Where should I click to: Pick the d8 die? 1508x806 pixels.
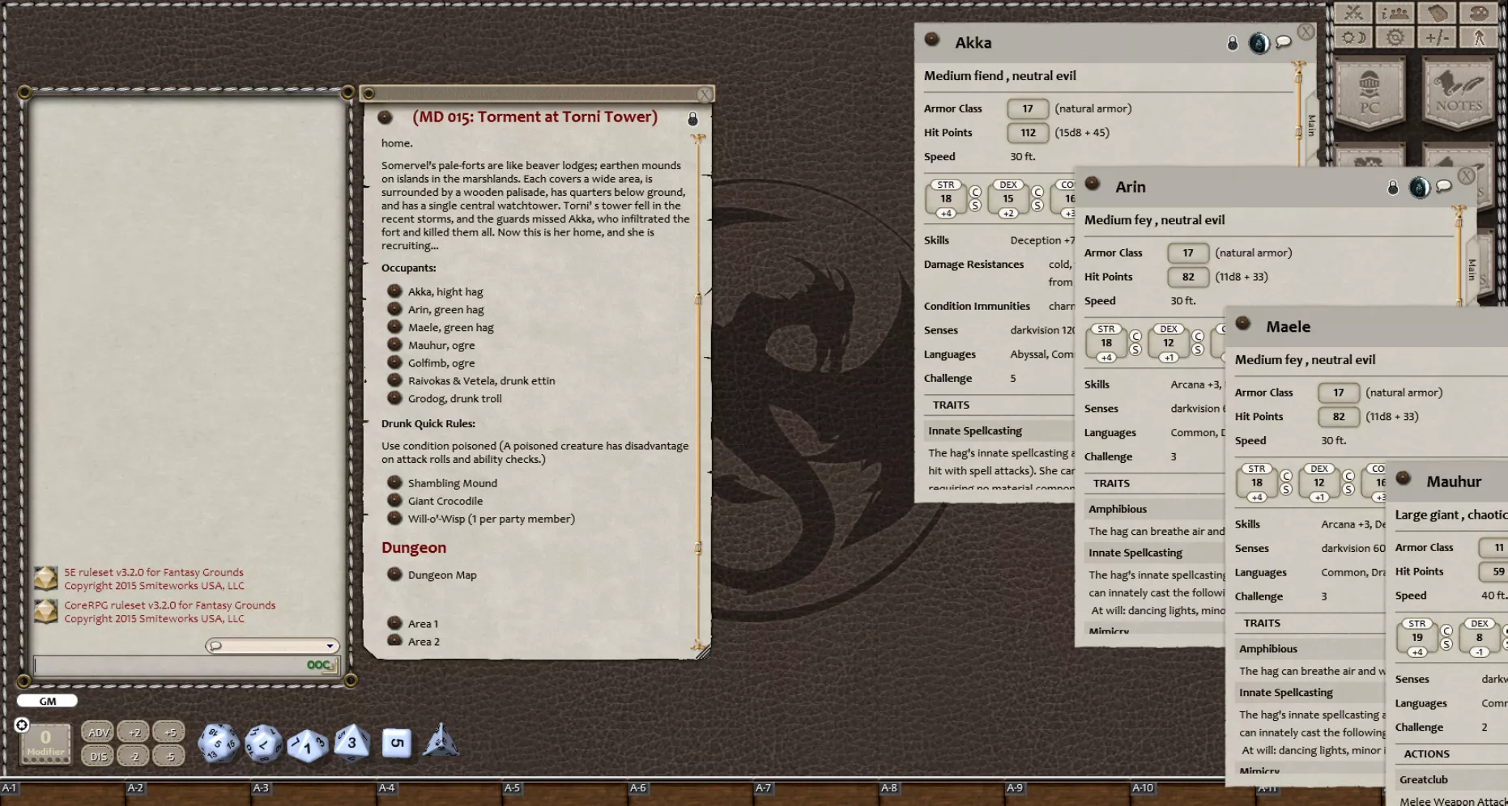352,742
